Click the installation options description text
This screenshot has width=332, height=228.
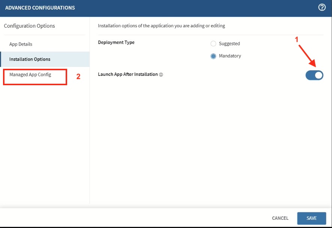(161, 26)
